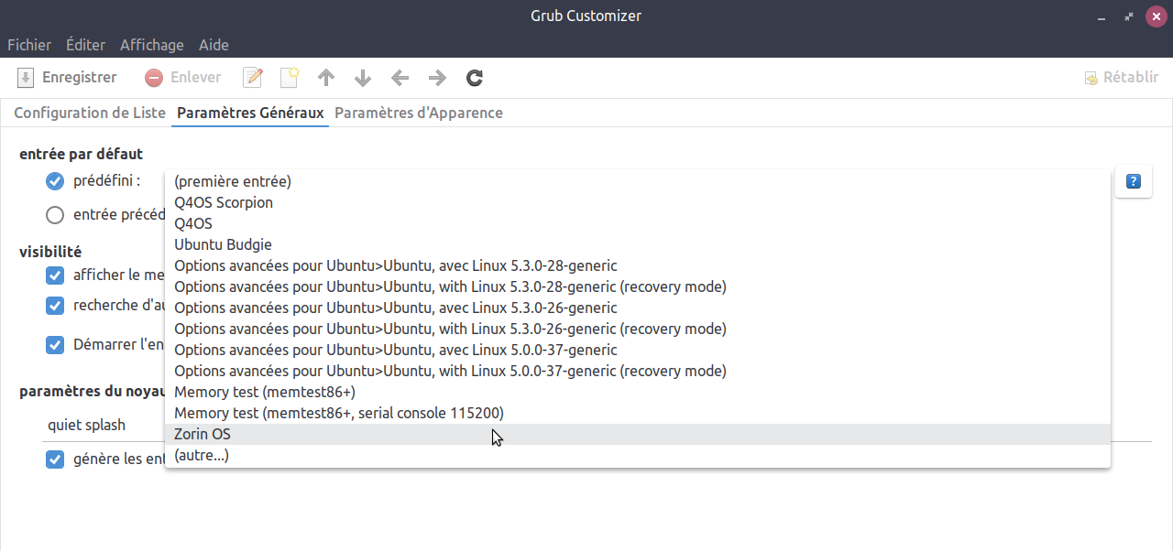1173x551 pixels.
Task: Select the entrée précédente radio button
Action: (x=55, y=215)
